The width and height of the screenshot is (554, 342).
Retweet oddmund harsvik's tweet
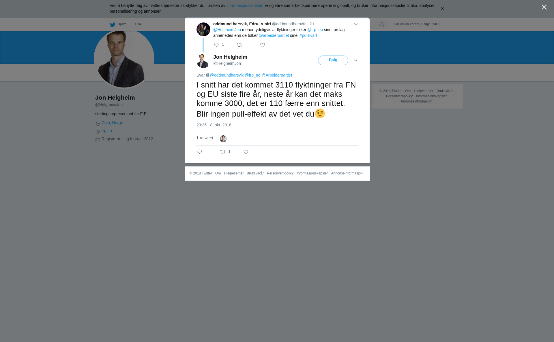[x=239, y=45]
